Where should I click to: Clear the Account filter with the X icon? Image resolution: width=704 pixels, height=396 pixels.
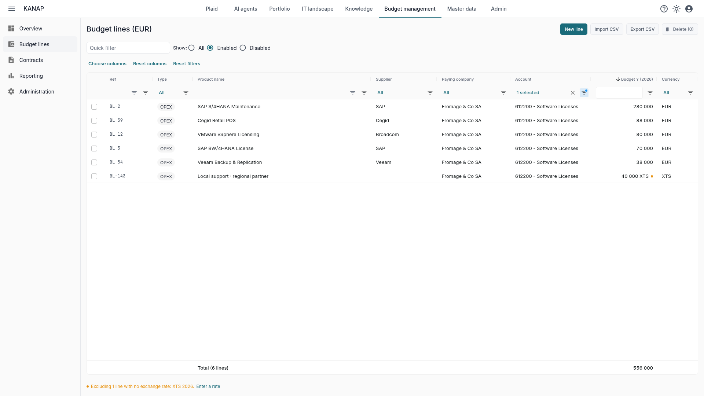(x=573, y=93)
